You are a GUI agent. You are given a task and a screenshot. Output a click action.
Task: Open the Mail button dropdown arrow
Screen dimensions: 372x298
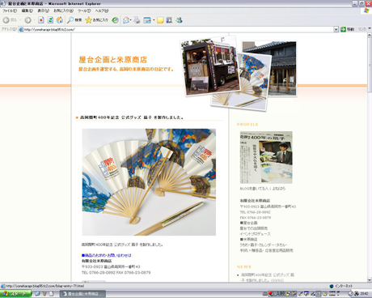point(131,20)
